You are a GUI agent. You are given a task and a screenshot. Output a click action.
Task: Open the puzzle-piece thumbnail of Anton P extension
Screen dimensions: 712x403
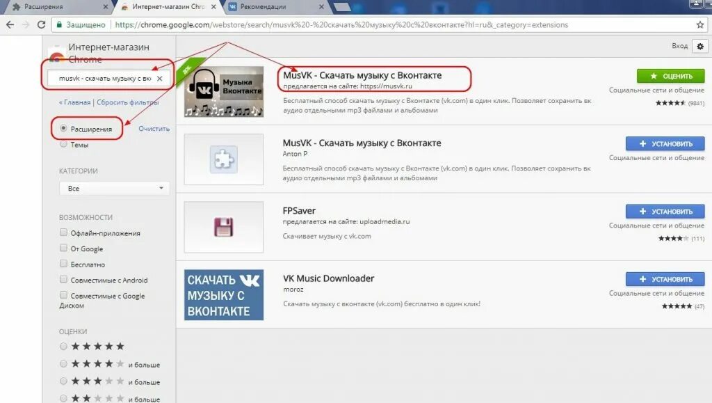point(224,159)
